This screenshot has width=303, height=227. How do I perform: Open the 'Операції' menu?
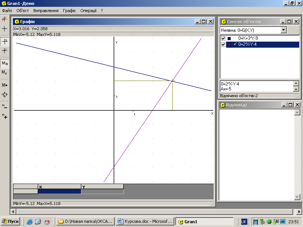(88, 11)
